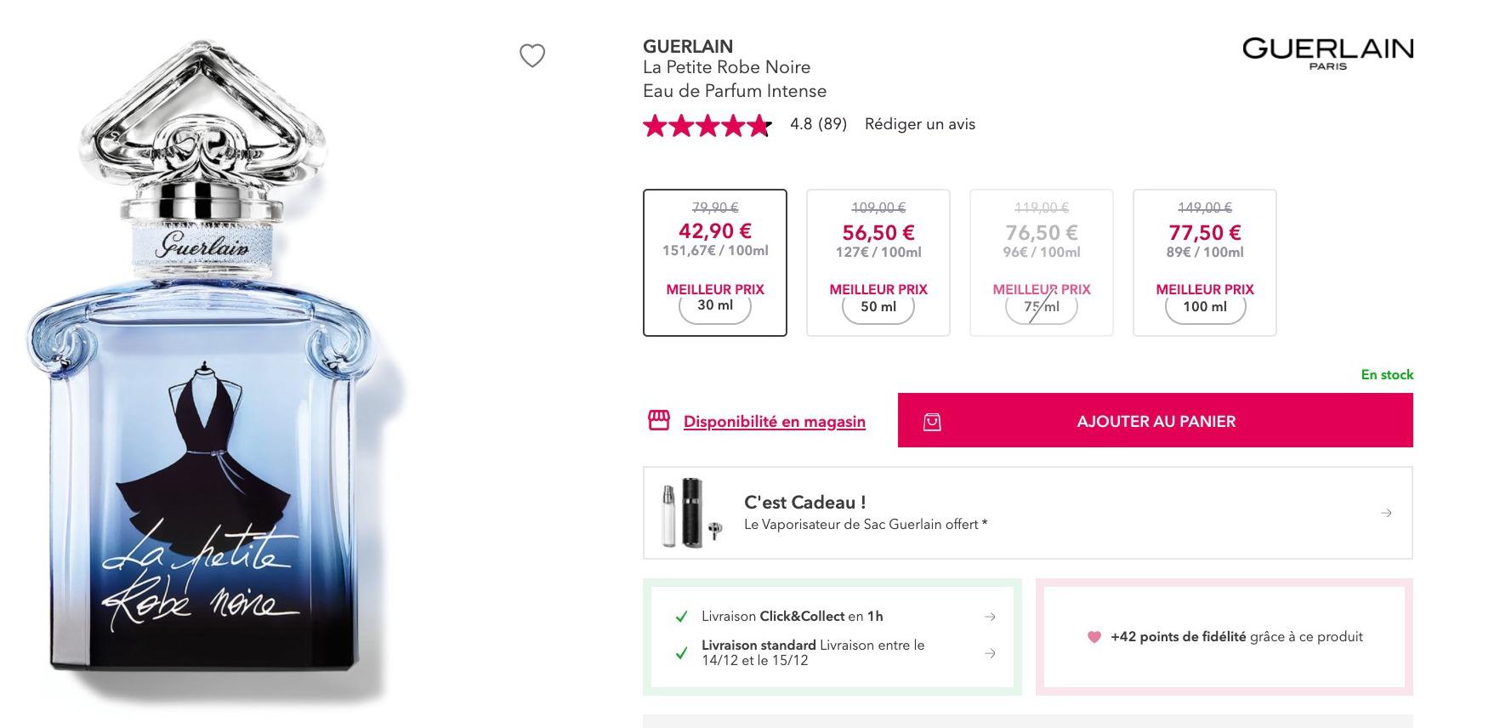Click the AJOUTER AU PANIER button
Screen dimensions: 1500x728
[1156, 420]
